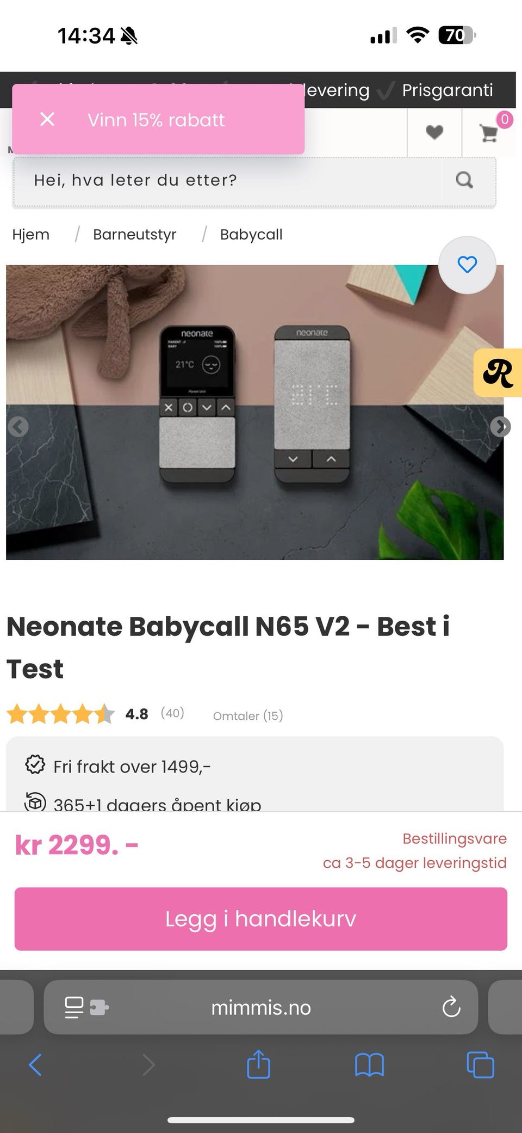The width and height of the screenshot is (522, 1133).
Task: Tap the Safari share icon
Action: [258, 1064]
